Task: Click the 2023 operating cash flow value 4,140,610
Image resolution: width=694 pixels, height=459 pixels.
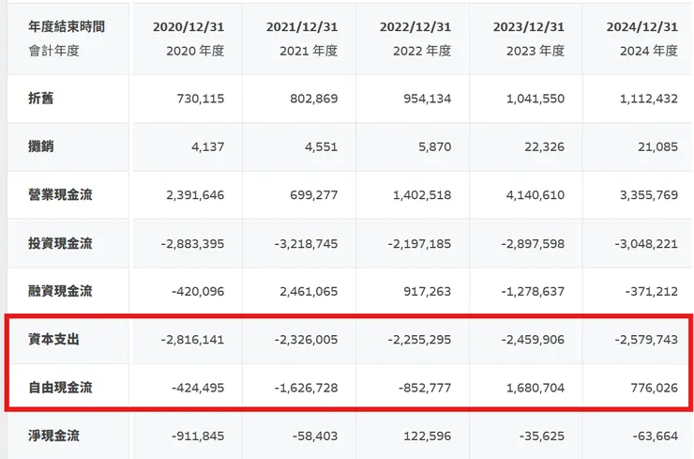Action: 530,195
